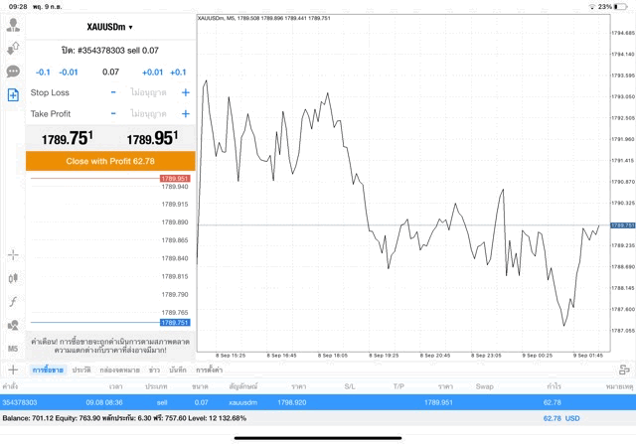The height and width of the screenshot is (444, 636).
Task: Click the red 1789.951 ask level marker
Action: (175, 179)
